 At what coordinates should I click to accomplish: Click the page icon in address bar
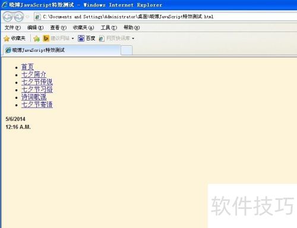click(37, 17)
